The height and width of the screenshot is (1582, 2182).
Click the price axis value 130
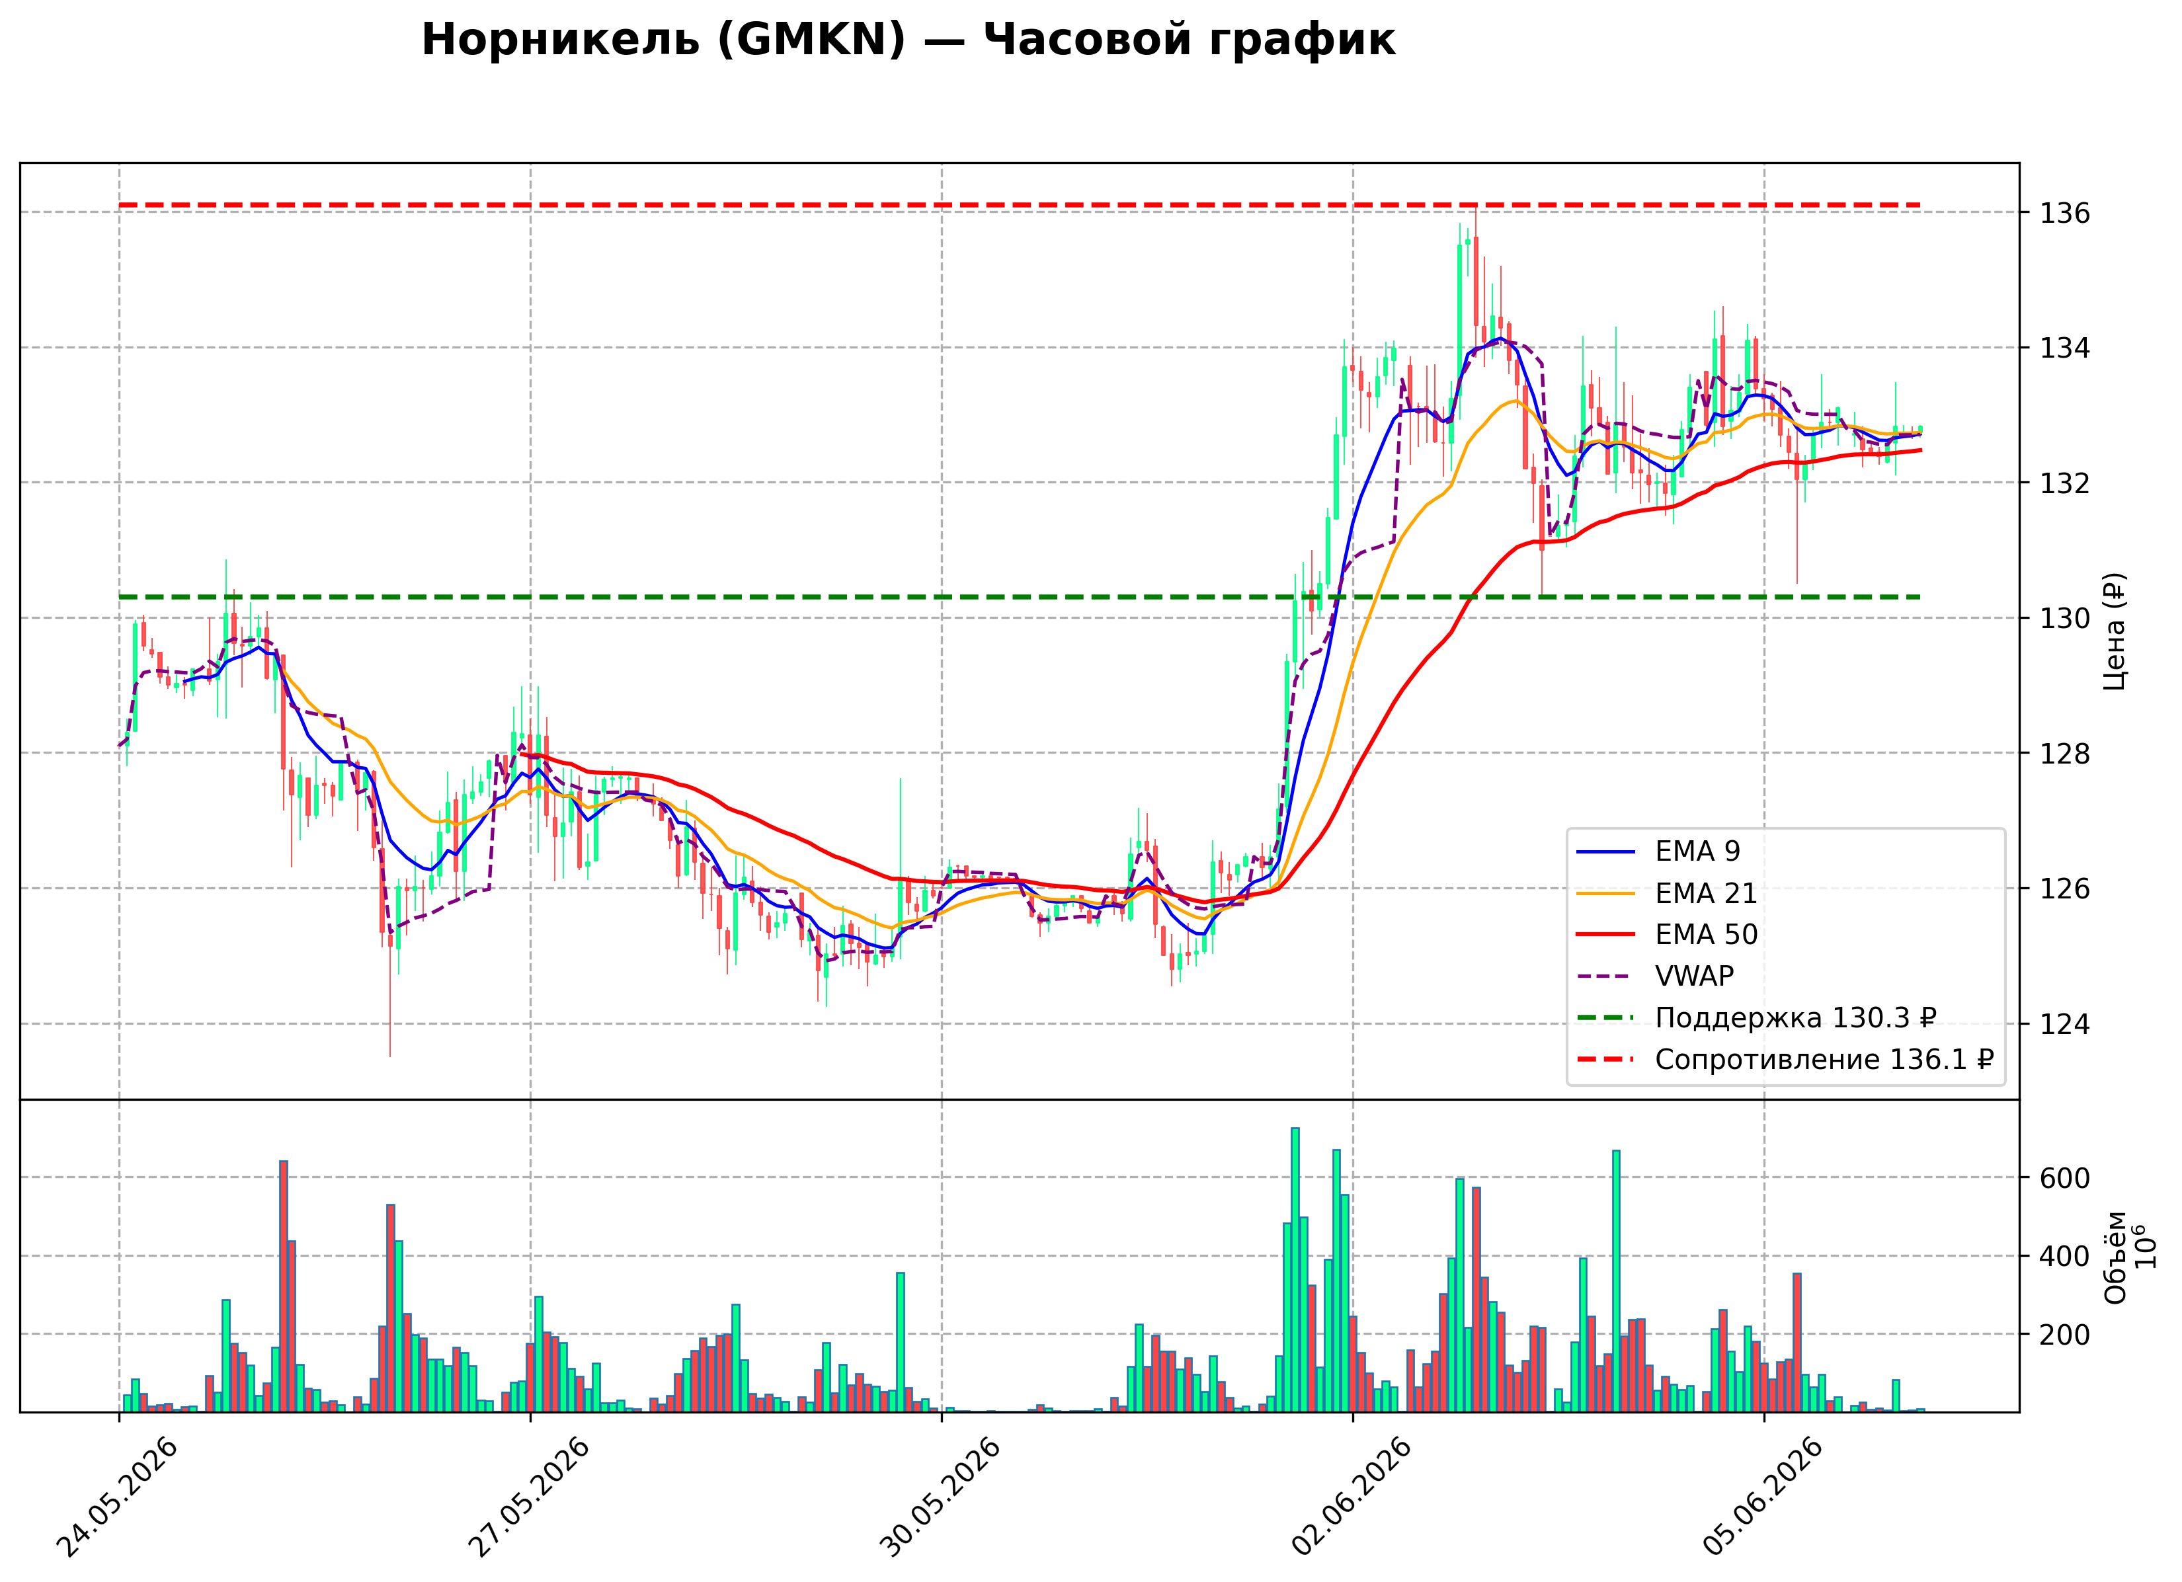[x=2066, y=618]
